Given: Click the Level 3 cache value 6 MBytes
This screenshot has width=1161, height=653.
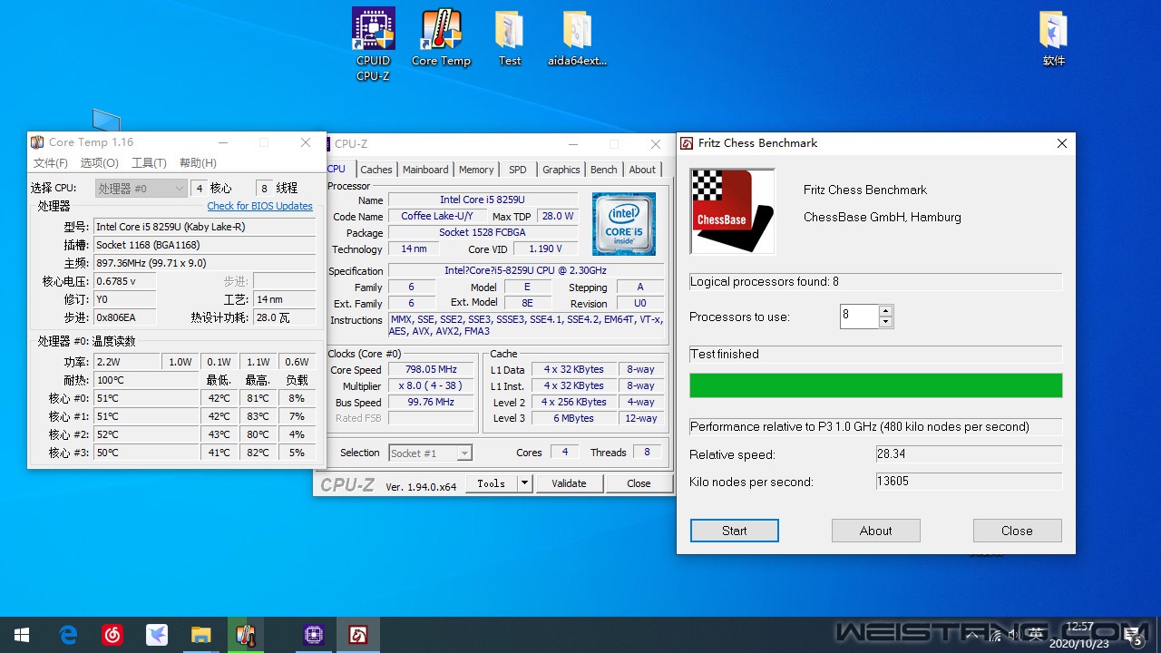Looking at the screenshot, I should pos(573,418).
